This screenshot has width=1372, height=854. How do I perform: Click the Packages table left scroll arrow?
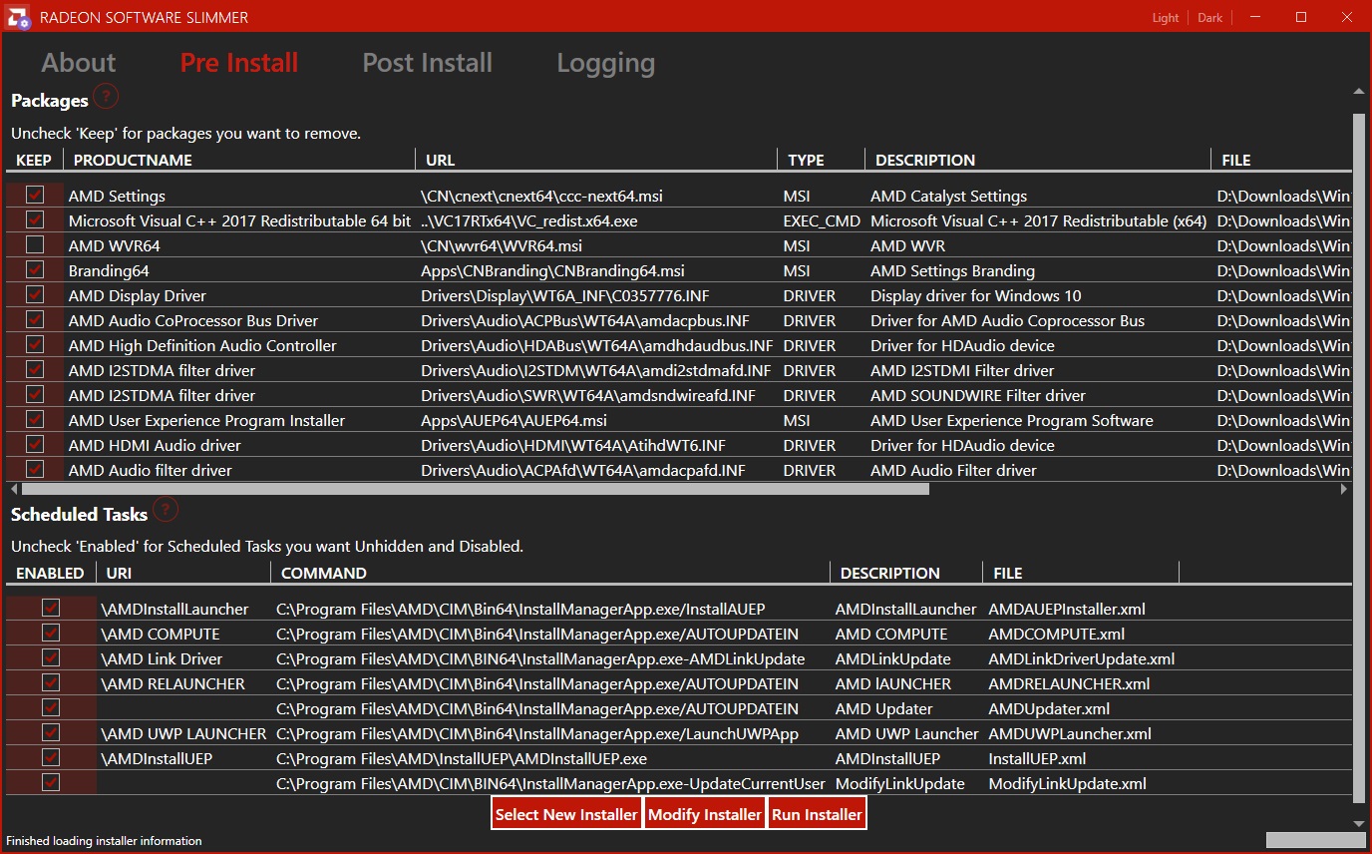coord(14,489)
